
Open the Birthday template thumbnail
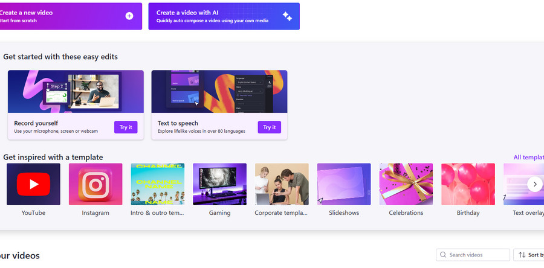click(468, 184)
